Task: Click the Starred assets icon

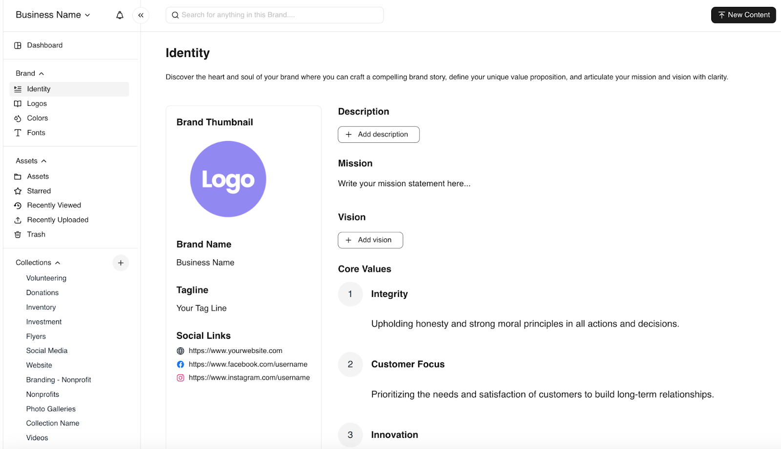Action: [18, 191]
